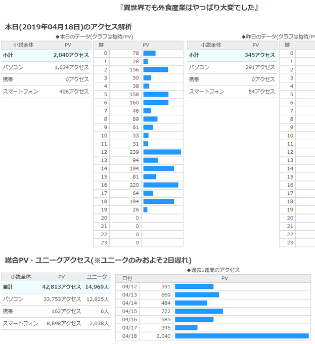Screen dimensions: 315x344
Task: Click PV value 26 for hour 19
Action: [136, 210]
